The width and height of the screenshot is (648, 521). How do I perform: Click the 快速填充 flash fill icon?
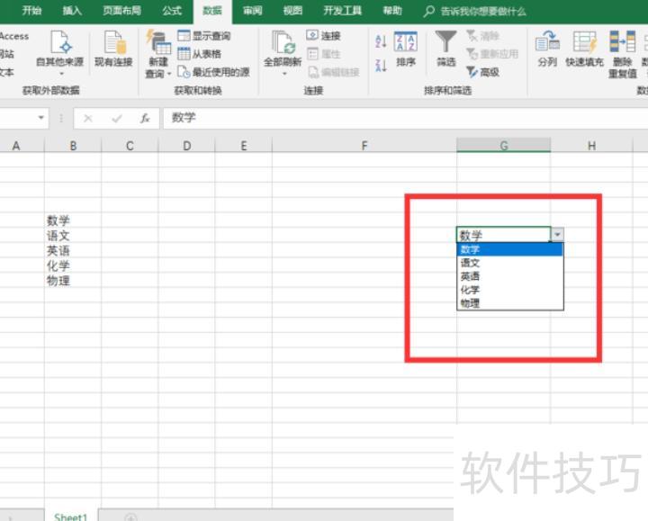click(x=584, y=42)
